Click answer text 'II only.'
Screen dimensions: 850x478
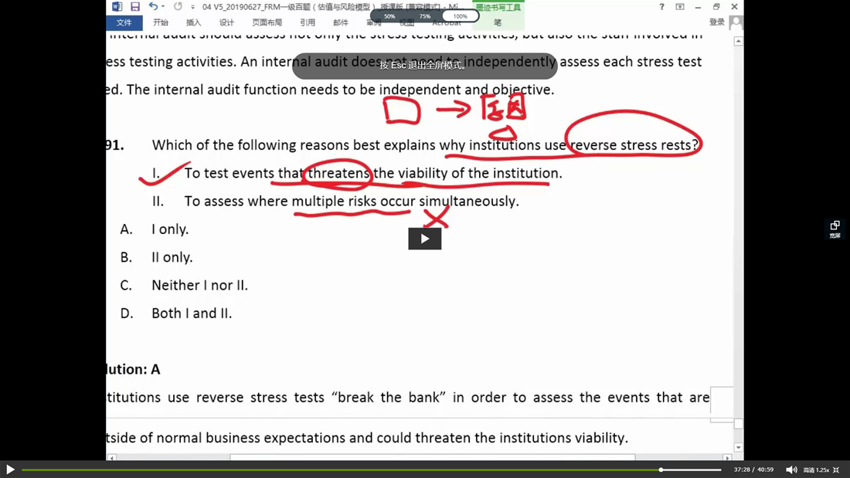point(172,257)
